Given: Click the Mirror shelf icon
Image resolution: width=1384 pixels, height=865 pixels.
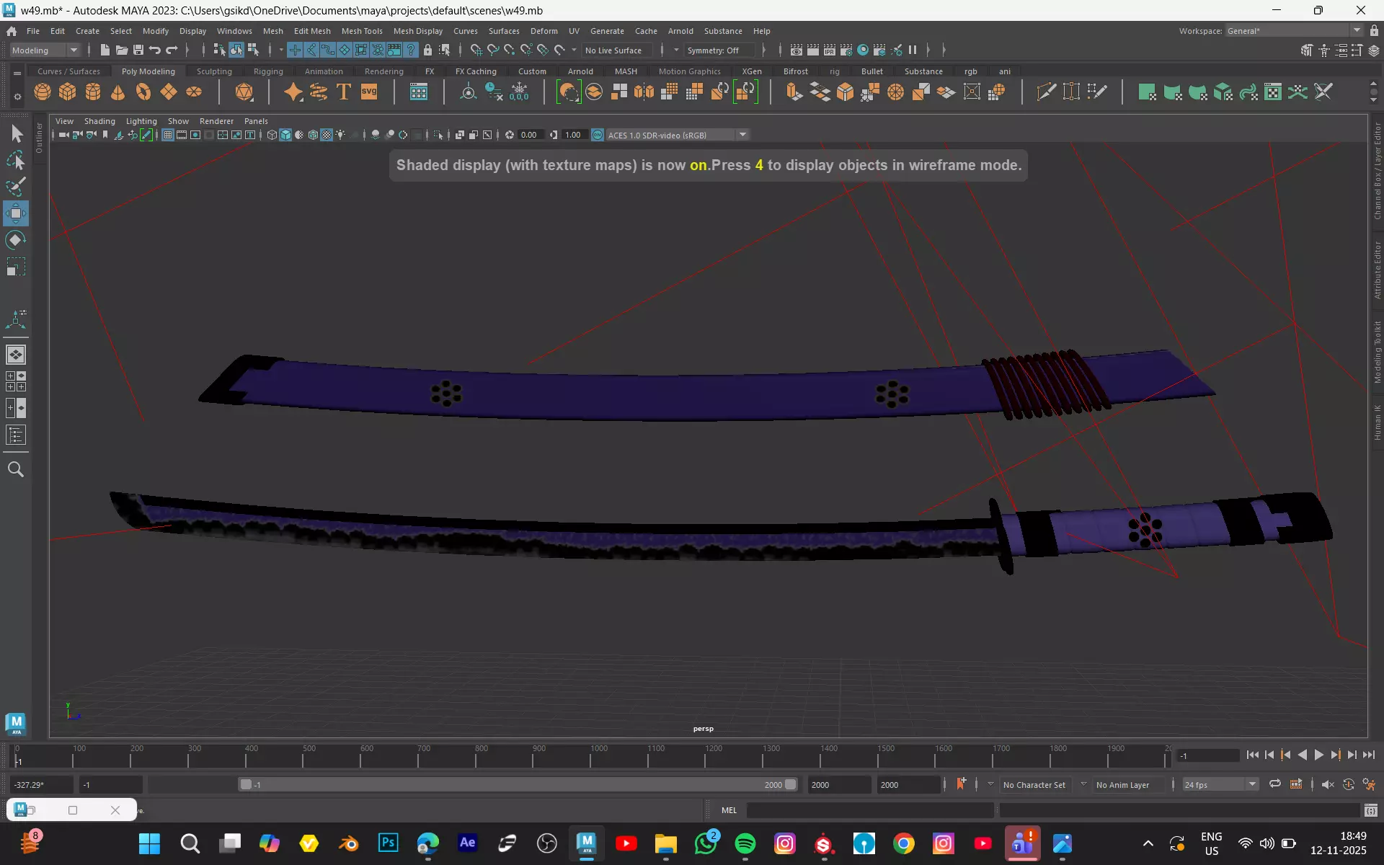Looking at the screenshot, I should click(x=644, y=92).
